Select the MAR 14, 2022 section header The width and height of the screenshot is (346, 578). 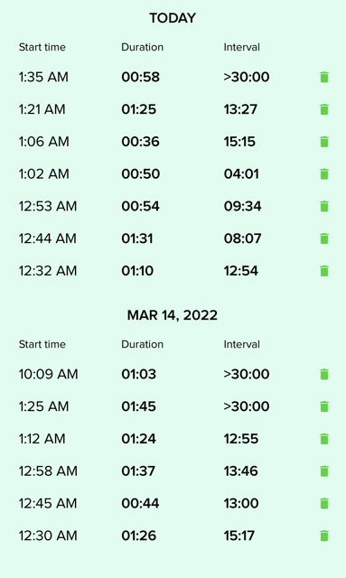coord(173,315)
